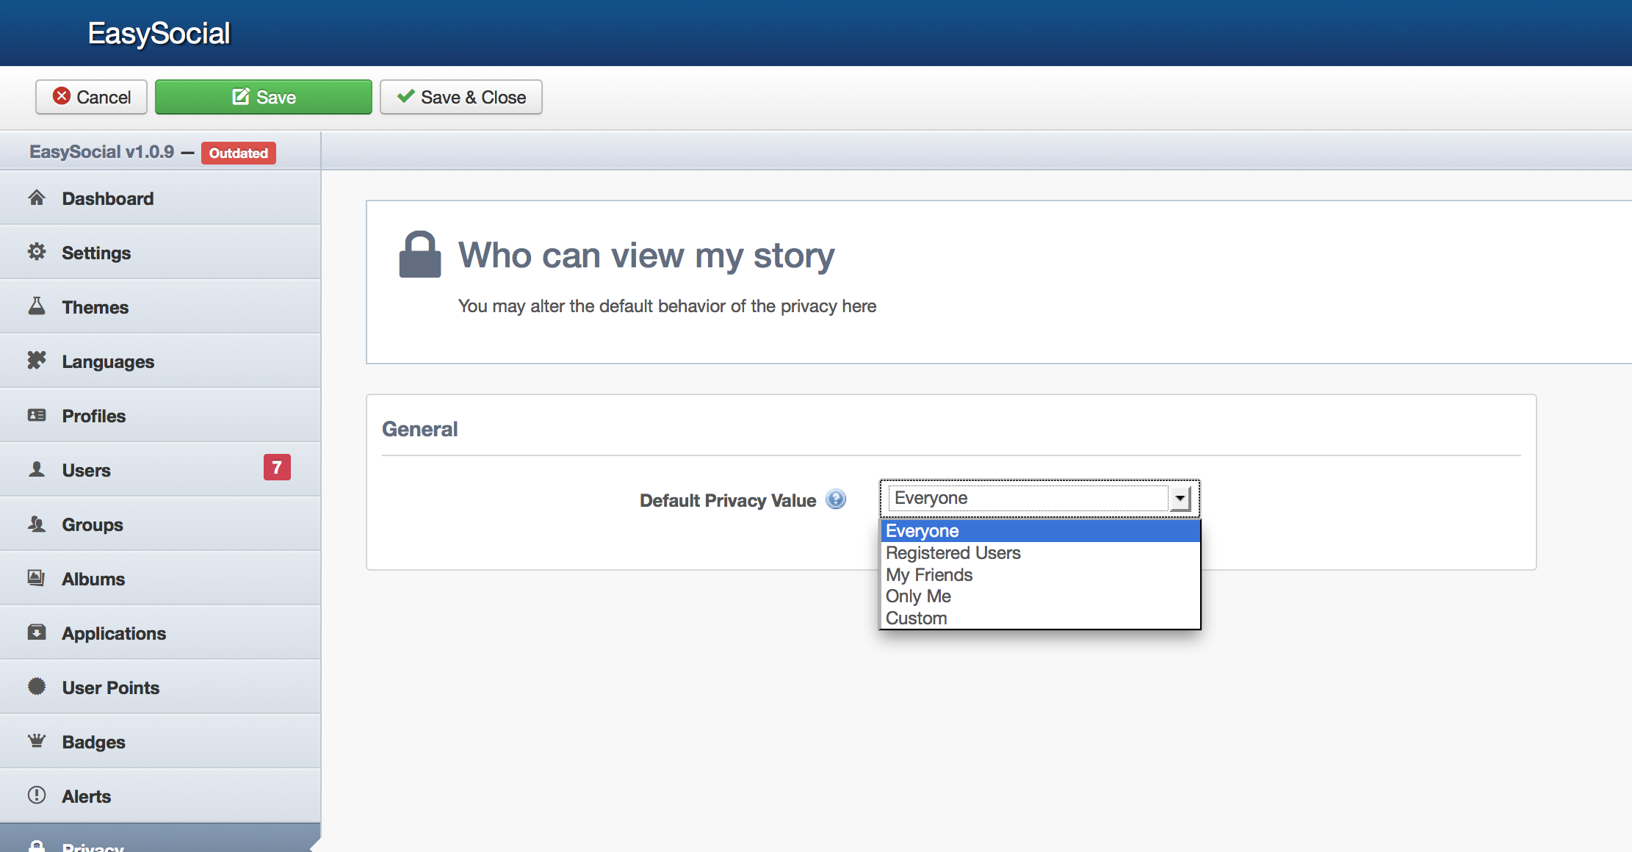Click the Profiles card icon
Screen dimensions: 1632x852
pos(37,415)
